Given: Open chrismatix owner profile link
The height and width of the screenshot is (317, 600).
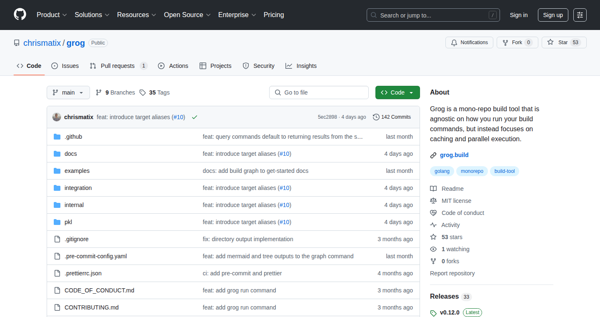Looking at the screenshot, I should point(42,43).
